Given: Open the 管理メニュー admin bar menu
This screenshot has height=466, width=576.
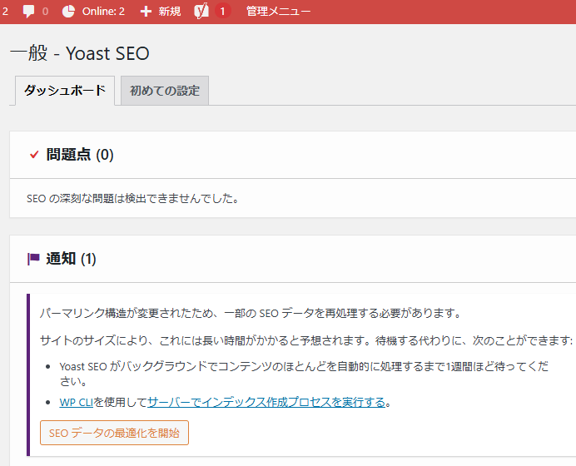Looking at the screenshot, I should point(279,12).
